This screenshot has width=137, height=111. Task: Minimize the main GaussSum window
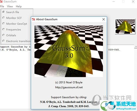pos(114,1)
